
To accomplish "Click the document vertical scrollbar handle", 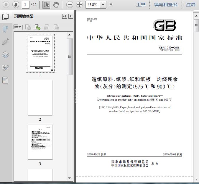I will tap(196, 26).
